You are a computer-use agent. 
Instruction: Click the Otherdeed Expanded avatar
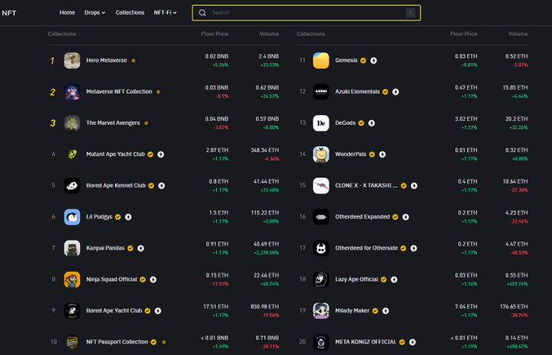tap(321, 217)
